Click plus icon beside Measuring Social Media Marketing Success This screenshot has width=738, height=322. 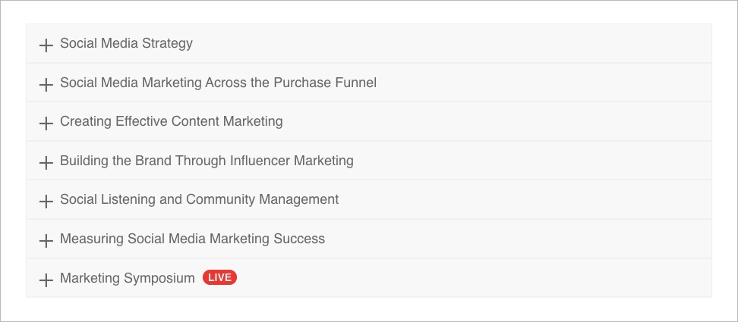(46, 240)
